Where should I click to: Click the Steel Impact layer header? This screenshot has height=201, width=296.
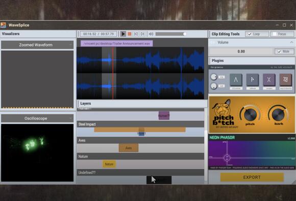140,124
